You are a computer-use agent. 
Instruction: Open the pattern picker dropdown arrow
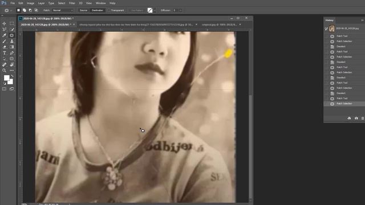155,10
